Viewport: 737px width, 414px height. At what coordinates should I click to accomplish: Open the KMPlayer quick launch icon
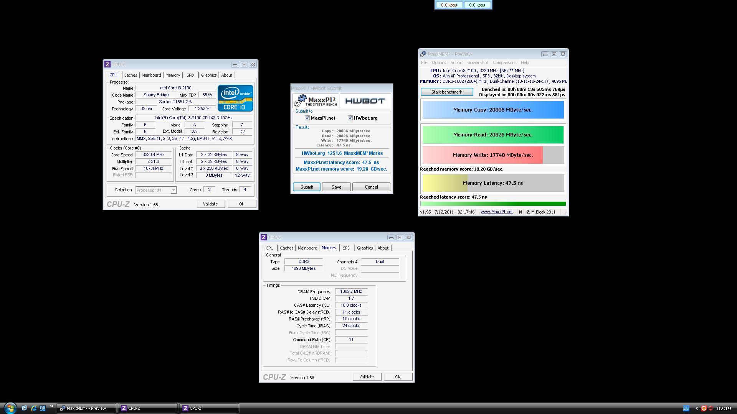point(43,408)
